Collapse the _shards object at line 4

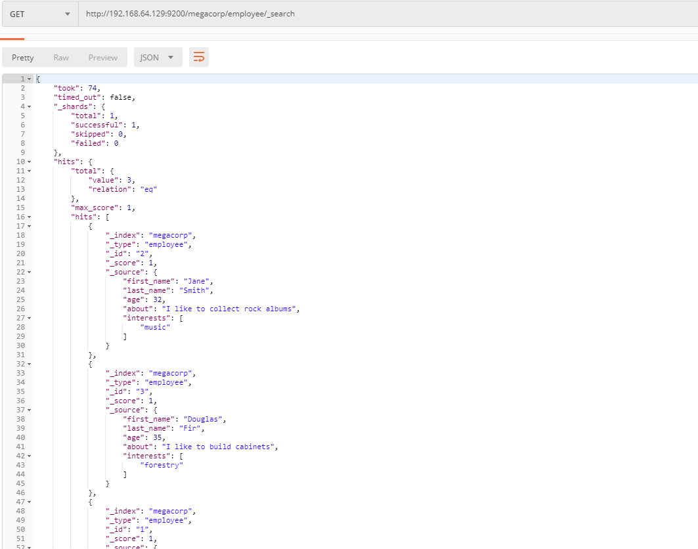(x=30, y=107)
